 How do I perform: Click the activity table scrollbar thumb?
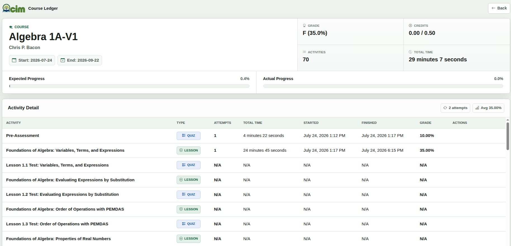(508, 136)
